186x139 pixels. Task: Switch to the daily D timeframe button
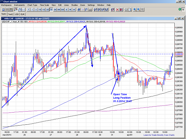[66, 10]
